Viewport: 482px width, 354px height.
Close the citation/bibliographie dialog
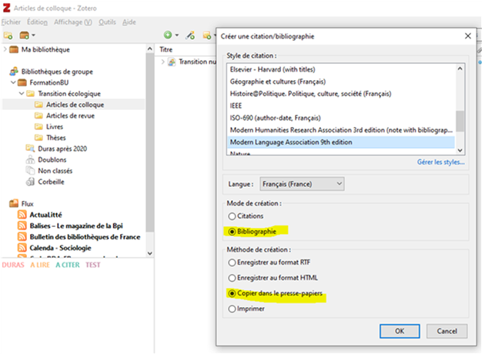coord(468,36)
